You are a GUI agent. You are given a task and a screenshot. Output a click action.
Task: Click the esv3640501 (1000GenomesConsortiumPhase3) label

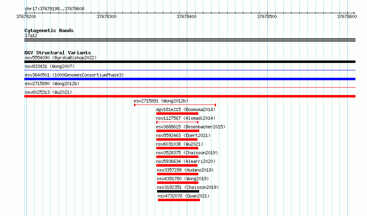pyautogui.click(x=74, y=75)
